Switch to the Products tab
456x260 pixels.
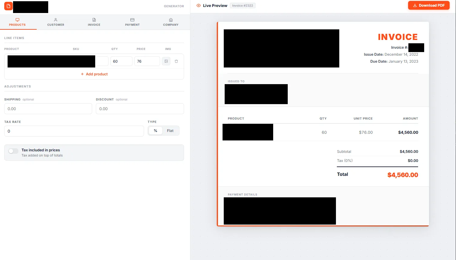click(x=17, y=22)
